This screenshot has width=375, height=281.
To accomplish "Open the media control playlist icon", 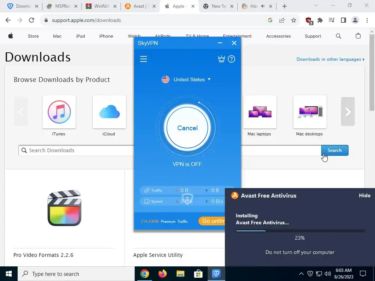I will click(x=332, y=20).
